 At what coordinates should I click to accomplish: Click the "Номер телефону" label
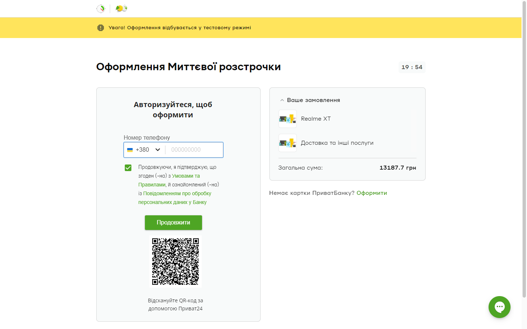coord(147,137)
